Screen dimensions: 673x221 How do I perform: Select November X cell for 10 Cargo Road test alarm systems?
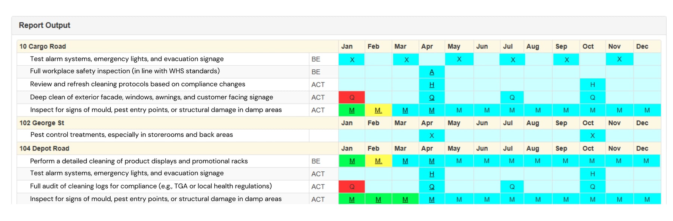(620, 59)
